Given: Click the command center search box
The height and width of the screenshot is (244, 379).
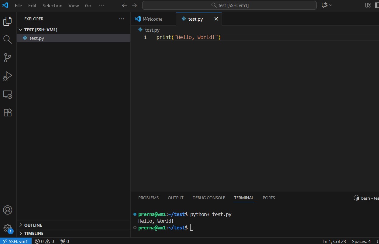Looking at the screenshot, I should pos(229,5).
